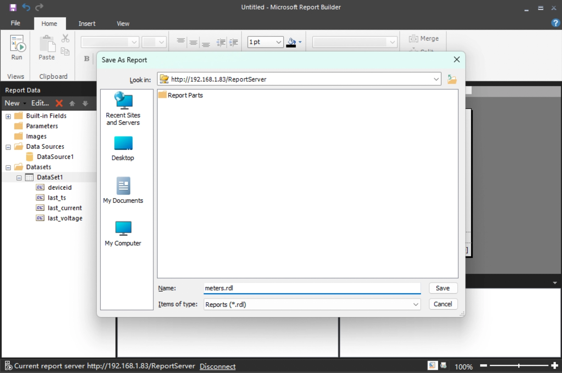Click the Run report icon
Viewport: 562px width, 373px height.
point(17,47)
